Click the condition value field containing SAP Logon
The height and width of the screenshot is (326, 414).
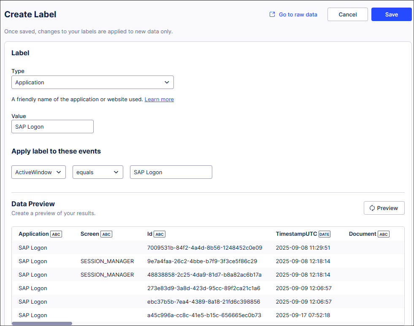(x=171, y=172)
